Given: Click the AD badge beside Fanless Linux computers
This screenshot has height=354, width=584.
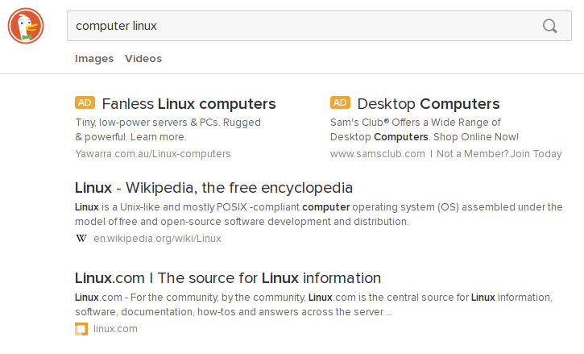Looking at the screenshot, I should (x=85, y=102).
